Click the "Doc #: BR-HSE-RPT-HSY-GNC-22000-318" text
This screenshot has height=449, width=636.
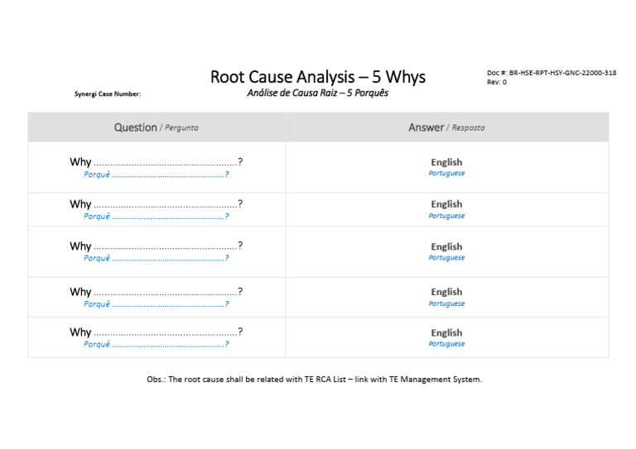552,73
